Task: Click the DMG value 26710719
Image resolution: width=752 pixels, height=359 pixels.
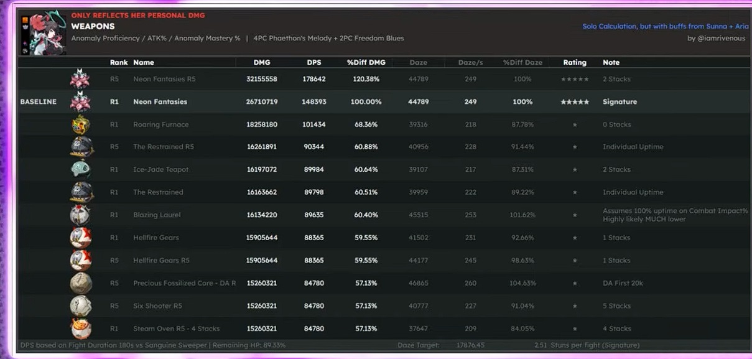Action: (262, 101)
